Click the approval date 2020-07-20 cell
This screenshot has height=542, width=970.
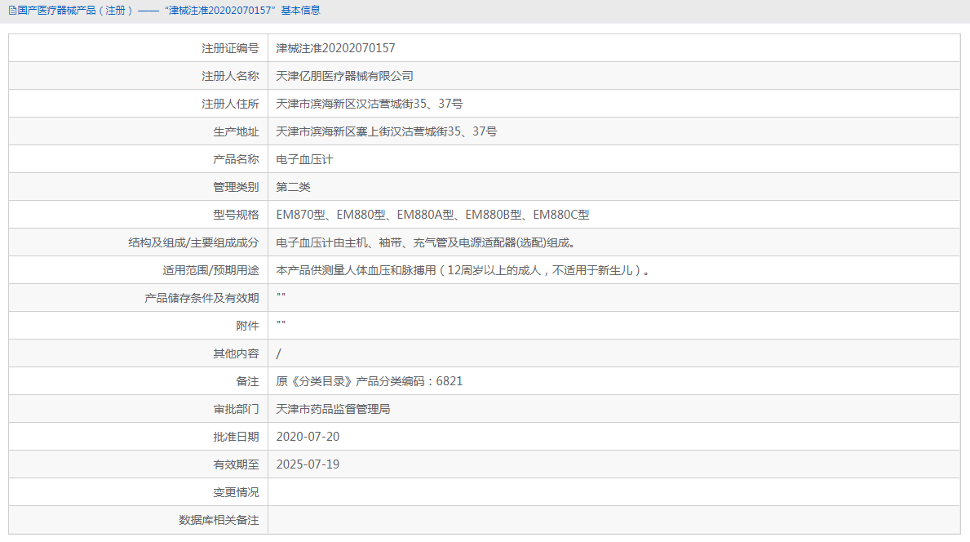pyautogui.click(x=307, y=436)
